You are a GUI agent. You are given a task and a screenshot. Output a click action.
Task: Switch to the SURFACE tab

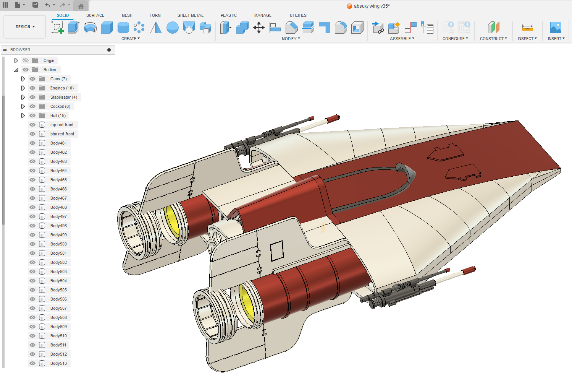click(x=95, y=15)
